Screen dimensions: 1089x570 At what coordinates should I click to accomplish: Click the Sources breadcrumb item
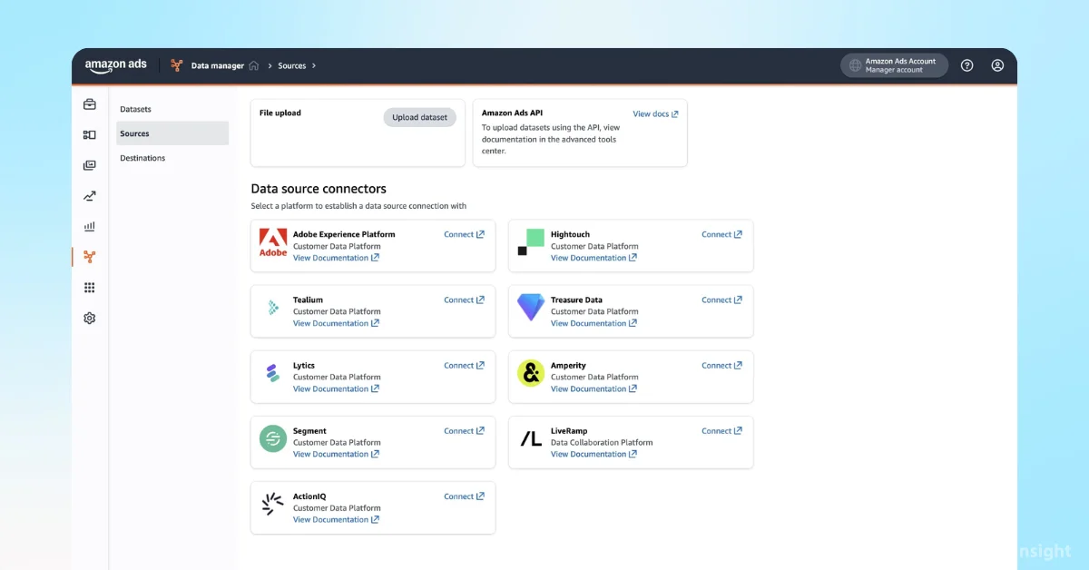292,65
